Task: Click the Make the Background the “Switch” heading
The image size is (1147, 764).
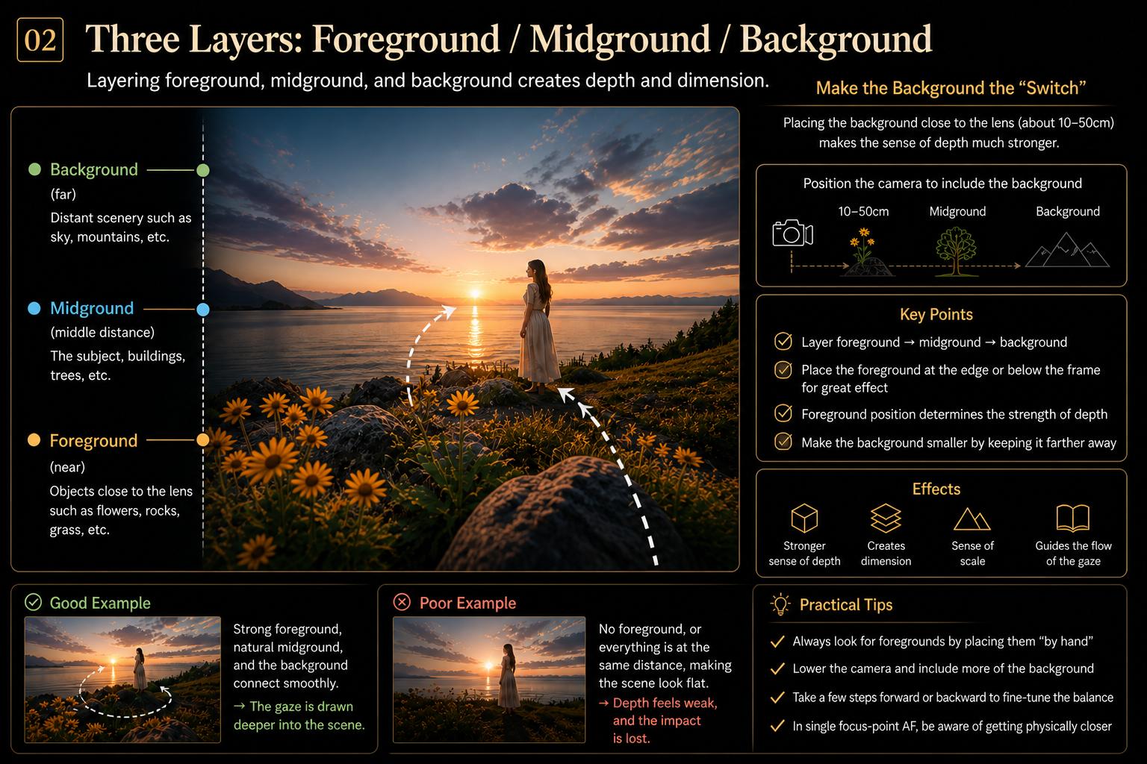Action: (951, 88)
